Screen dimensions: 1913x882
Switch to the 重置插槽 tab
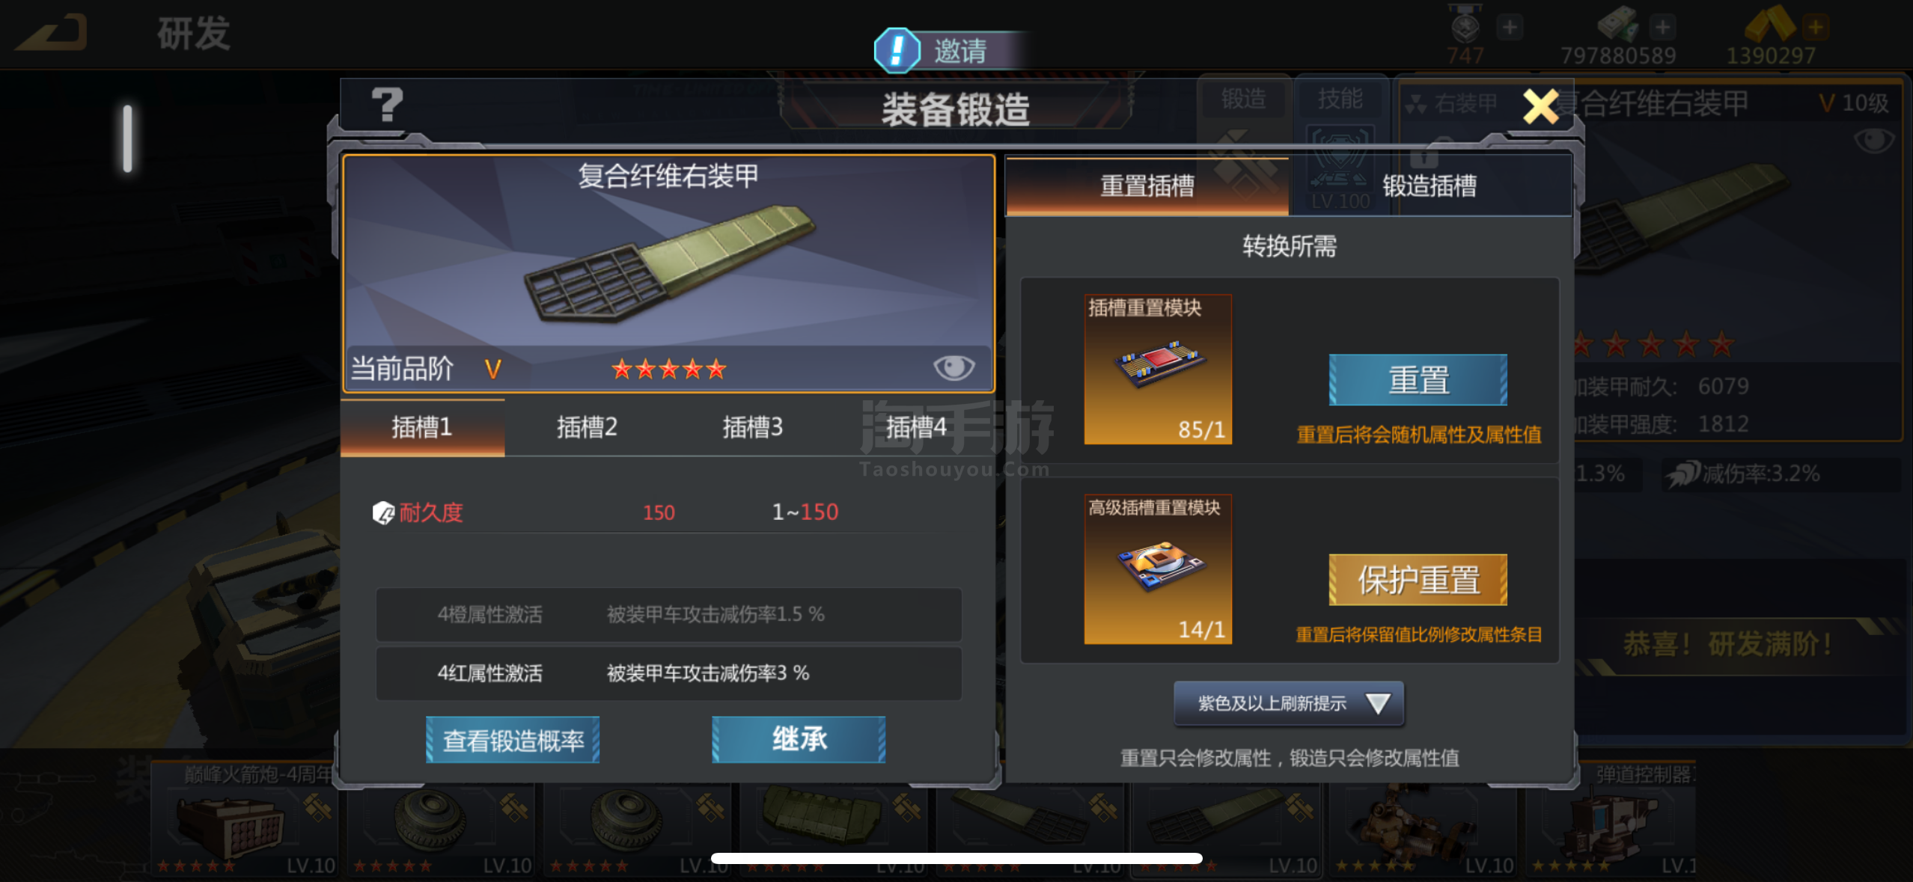pos(1147,186)
